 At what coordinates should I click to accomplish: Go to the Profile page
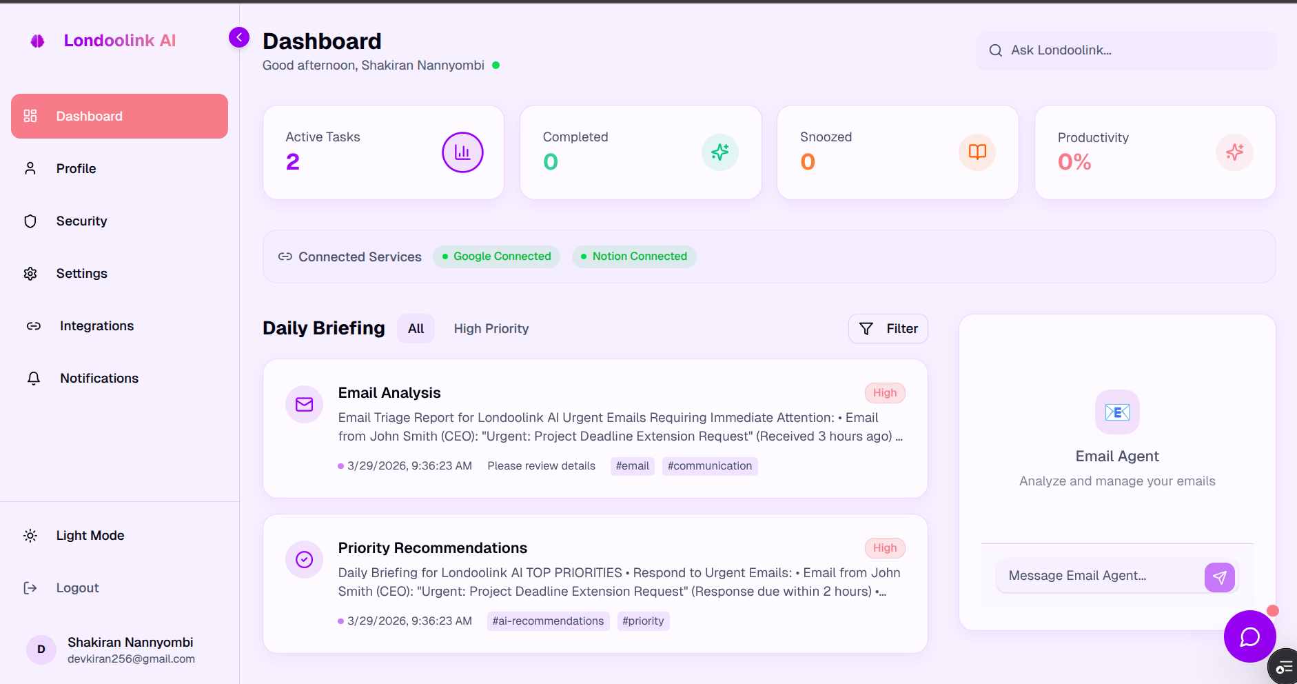[x=119, y=168]
